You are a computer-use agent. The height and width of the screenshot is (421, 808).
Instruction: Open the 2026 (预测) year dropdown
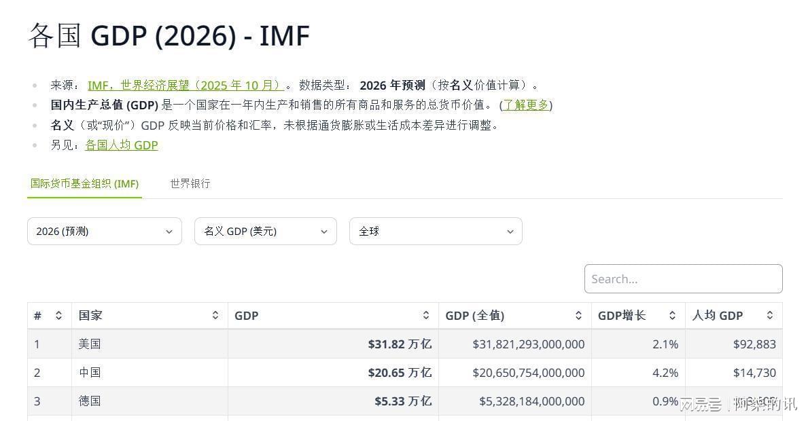(x=105, y=232)
